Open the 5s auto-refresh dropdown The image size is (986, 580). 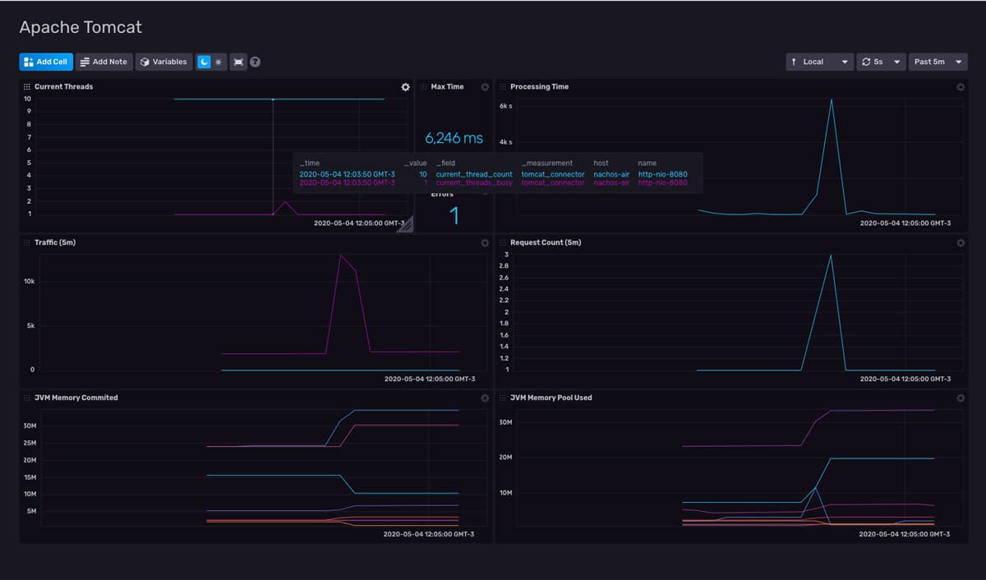coord(880,62)
